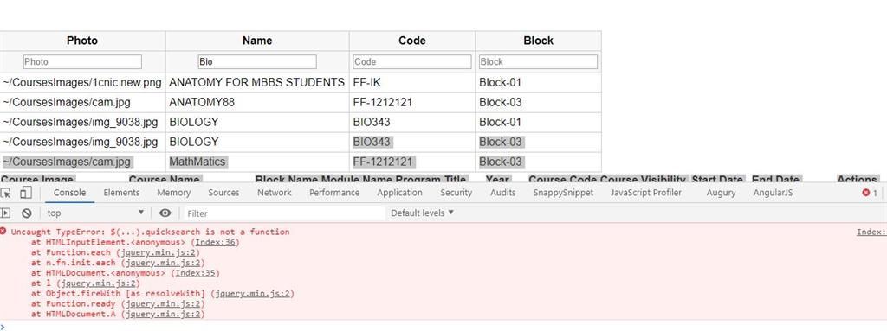
Task: Show the console sidebar icon
Action: tap(6, 213)
